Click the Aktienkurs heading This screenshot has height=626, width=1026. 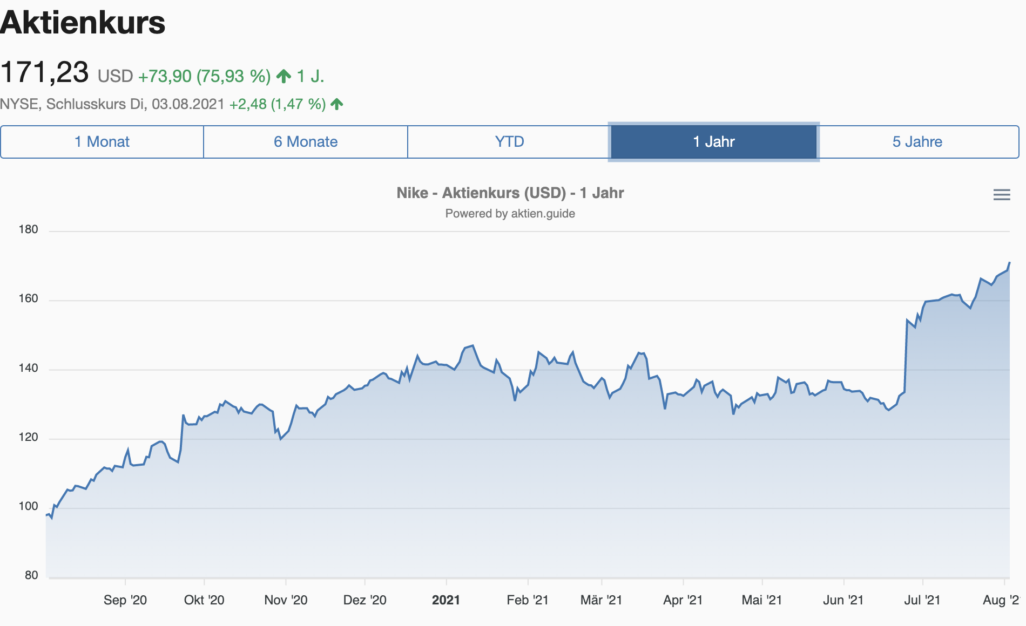83,23
